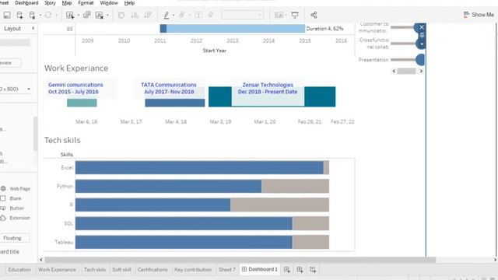
Task: Click the Clear Sheet icon
Action: (x=100, y=15)
